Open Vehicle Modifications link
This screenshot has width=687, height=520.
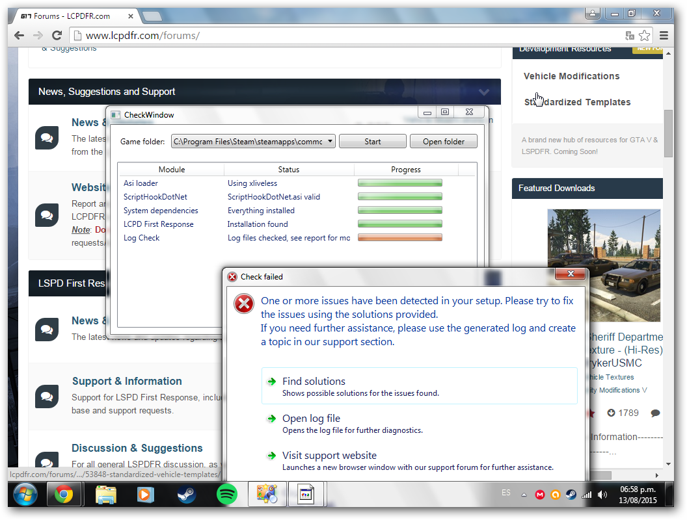click(x=571, y=76)
